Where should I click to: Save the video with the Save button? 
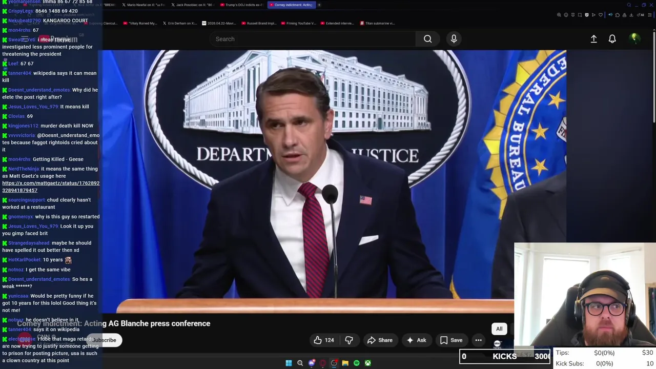pos(451,340)
